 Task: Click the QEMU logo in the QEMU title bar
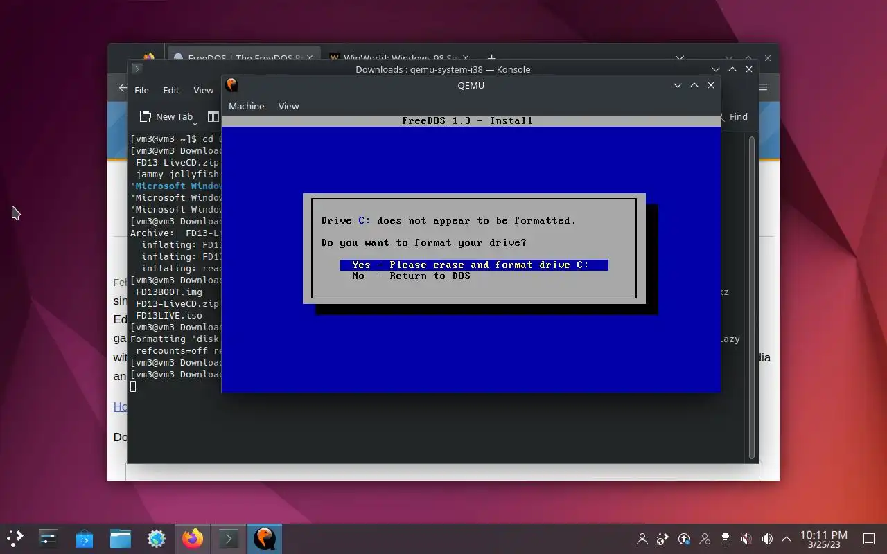(232, 85)
